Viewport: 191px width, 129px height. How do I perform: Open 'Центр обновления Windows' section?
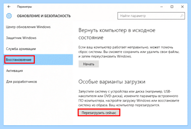tap(28, 27)
